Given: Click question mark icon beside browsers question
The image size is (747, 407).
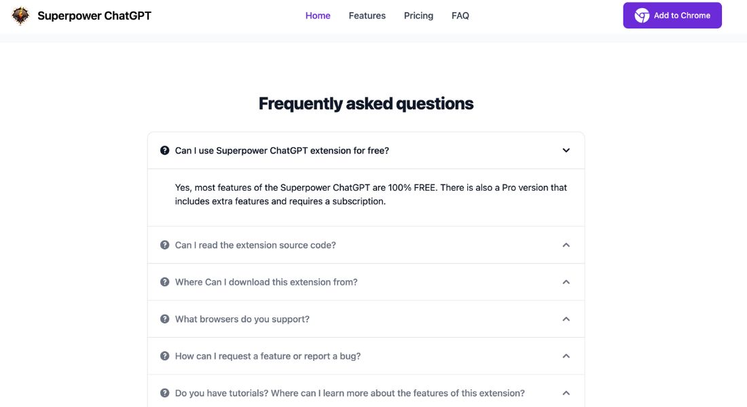Looking at the screenshot, I should [165, 319].
